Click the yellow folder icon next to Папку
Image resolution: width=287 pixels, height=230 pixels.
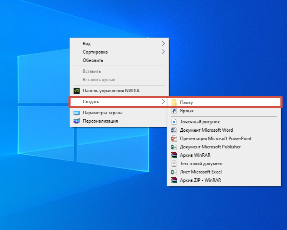(174, 102)
